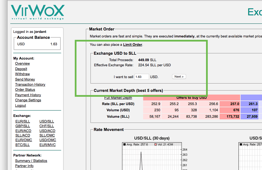Select SLL/OMC exchange pair
Screen dimensions: 262x170
pyautogui.click(x=47, y=135)
